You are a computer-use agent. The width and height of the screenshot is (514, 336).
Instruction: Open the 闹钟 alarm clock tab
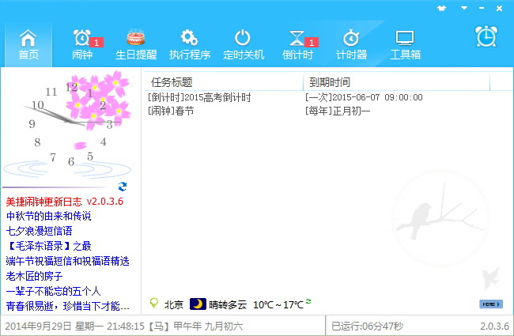[82, 44]
